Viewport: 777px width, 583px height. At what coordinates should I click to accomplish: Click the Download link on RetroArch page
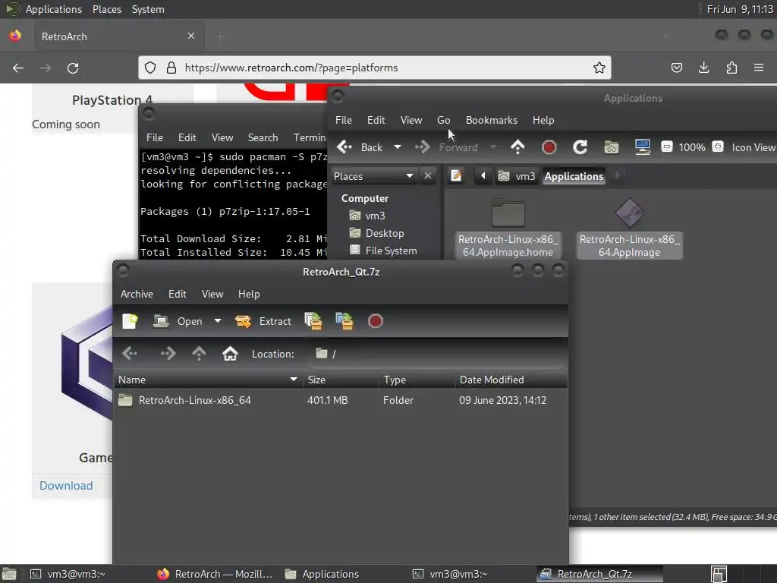tap(66, 485)
